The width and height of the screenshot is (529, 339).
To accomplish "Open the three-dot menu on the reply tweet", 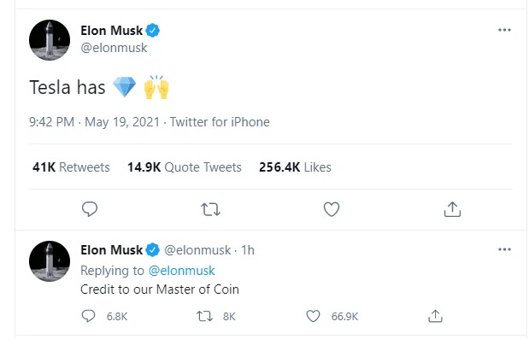I will pyautogui.click(x=504, y=249).
